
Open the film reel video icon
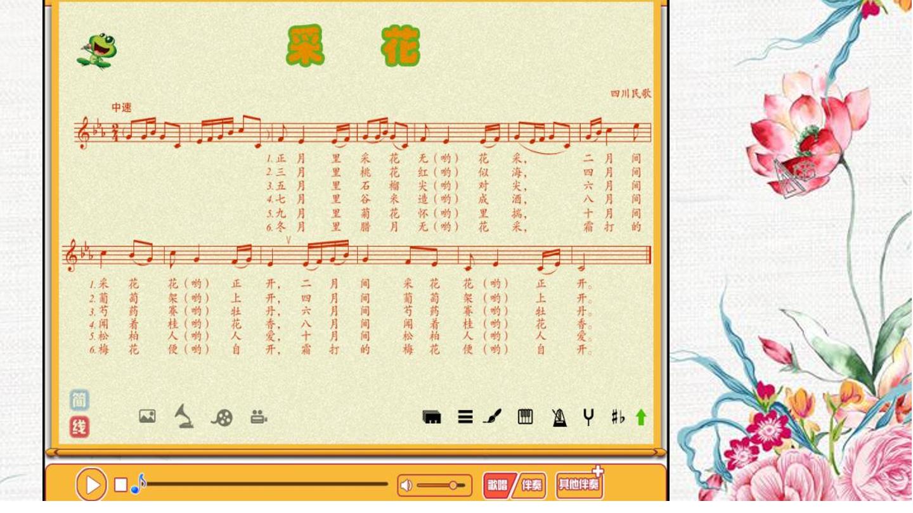click(222, 417)
